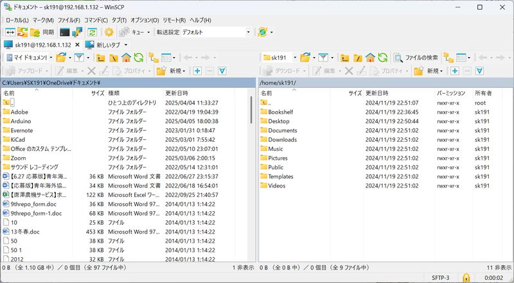Open the ファイル(F) menu
Image resolution: width=514 pixels, height=283 pixels.
(69, 20)
